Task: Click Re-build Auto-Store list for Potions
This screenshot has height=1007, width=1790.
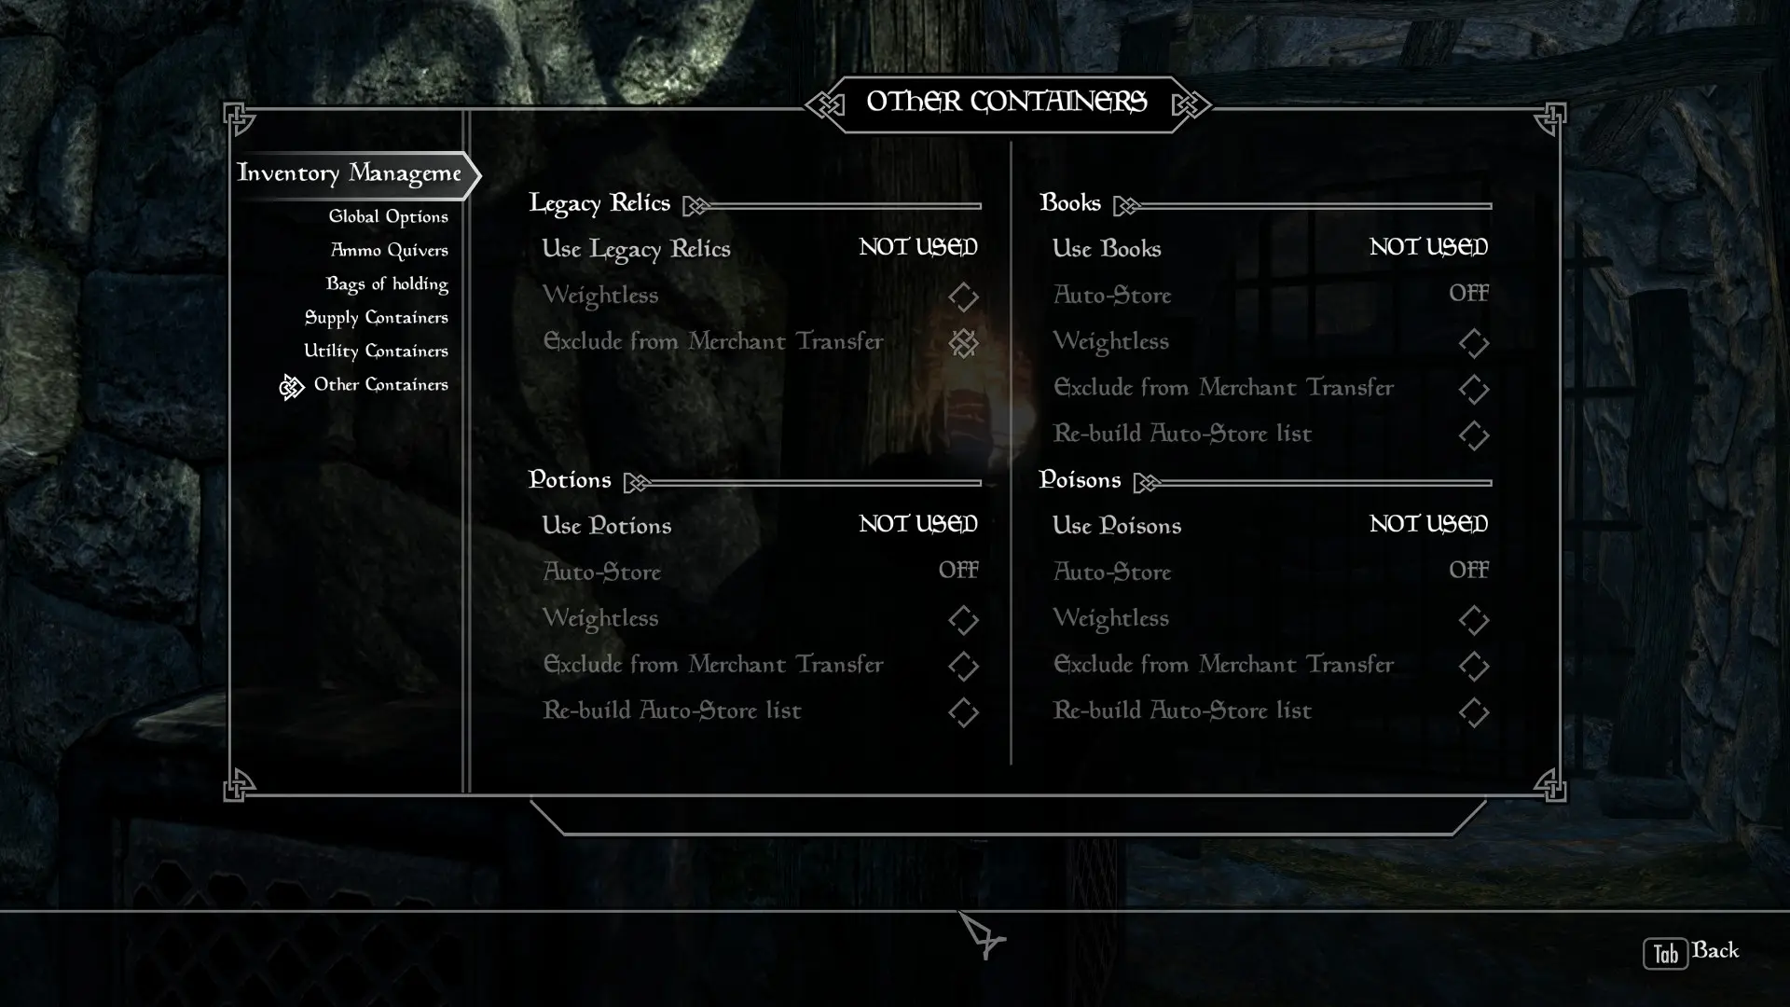Action: tap(671, 710)
